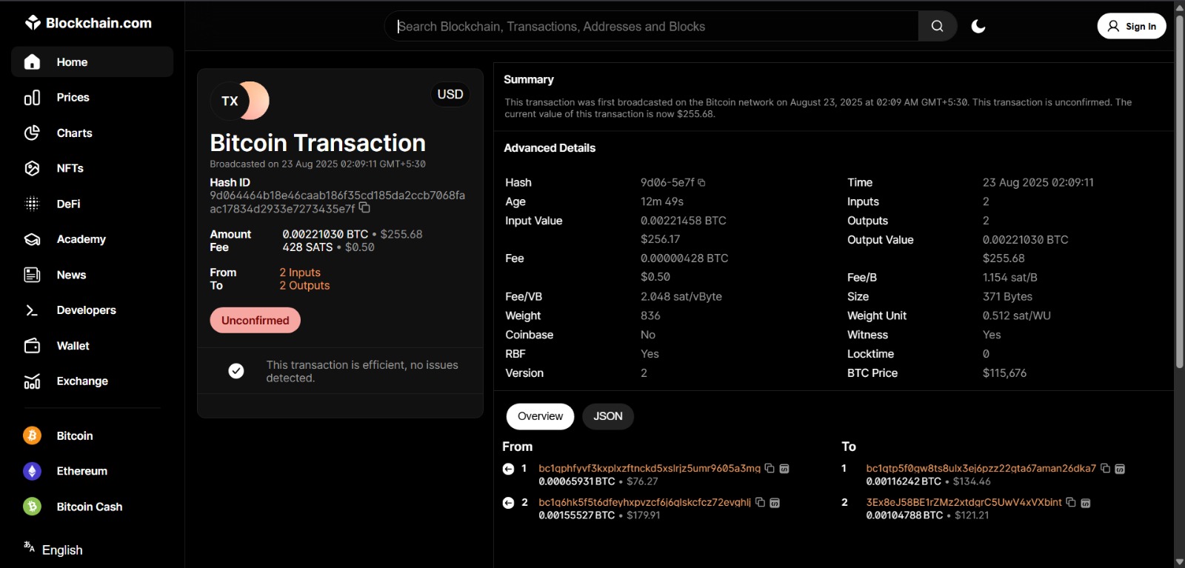
Task: Open the 2 Inputs link
Action: (x=300, y=273)
